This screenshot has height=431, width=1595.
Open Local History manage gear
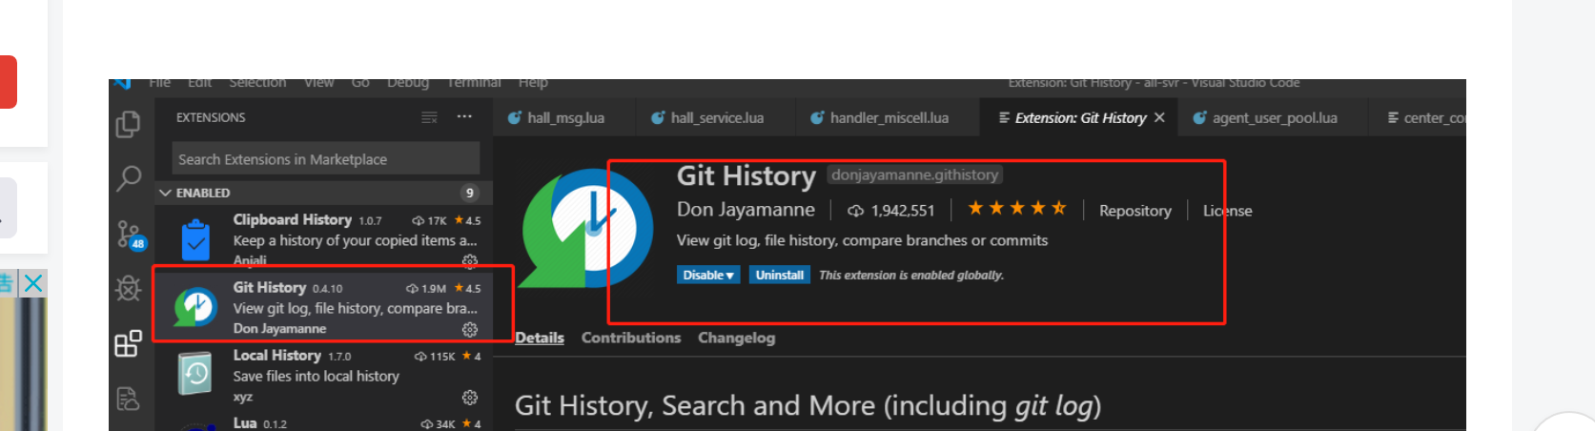tap(470, 397)
